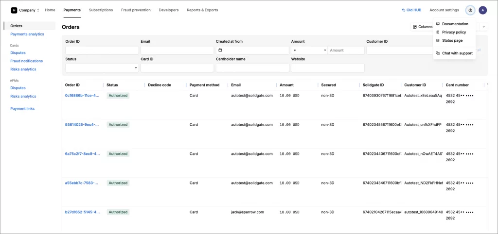The width and height of the screenshot is (498, 234).
Task: Open order 6a75c2f7-8ec8-4...
Action: [82, 153]
